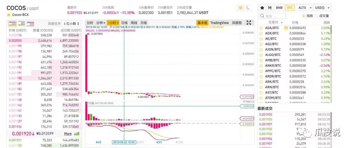Switch to dark theme moon icon

pyautogui.click(x=247, y=8)
